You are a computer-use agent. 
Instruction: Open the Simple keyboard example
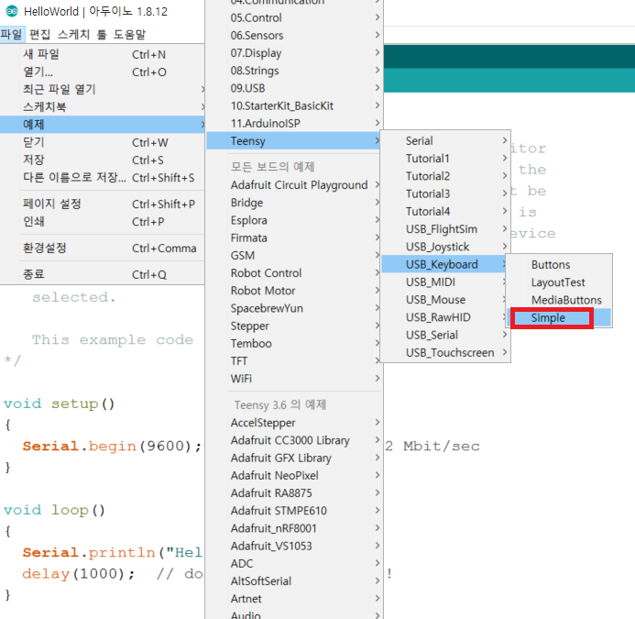point(559,318)
